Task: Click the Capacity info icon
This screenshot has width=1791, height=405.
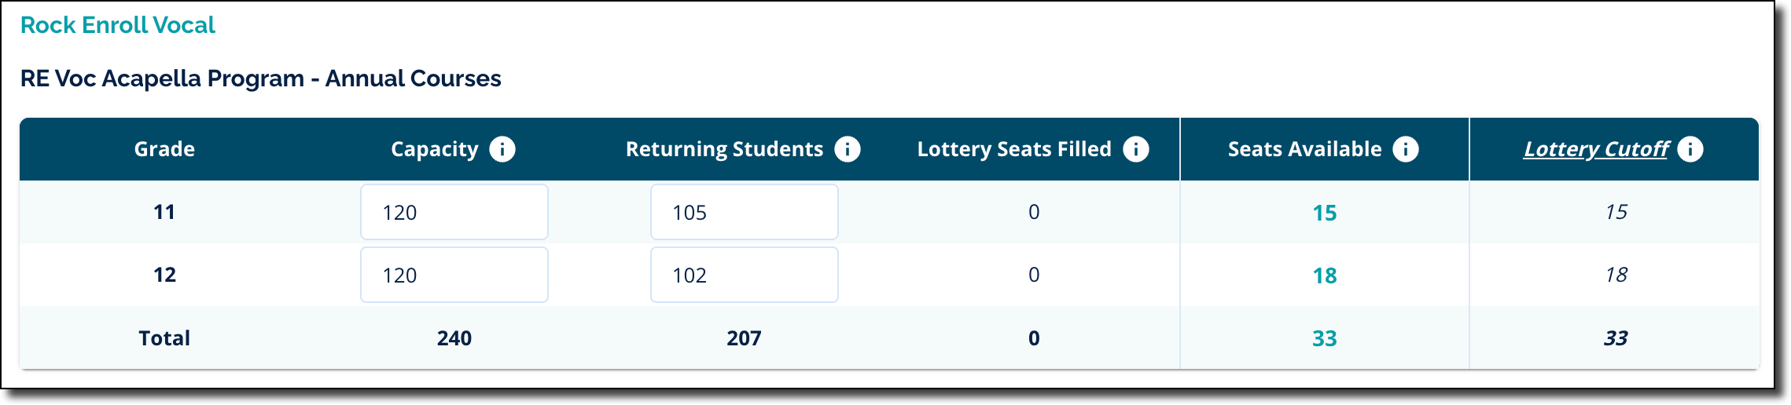Action: click(x=502, y=149)
